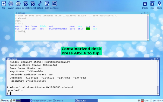Image resolution: width=163 pixels, height=102 pixels.
Task: Click the drive icon beside Menu
Action: 11,101
